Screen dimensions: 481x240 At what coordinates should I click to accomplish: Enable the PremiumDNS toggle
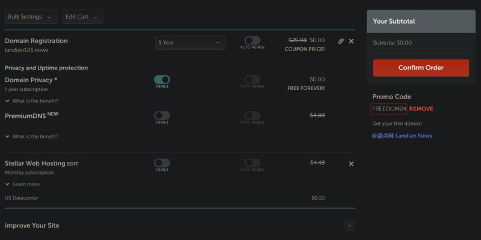(x=162, y=115)
